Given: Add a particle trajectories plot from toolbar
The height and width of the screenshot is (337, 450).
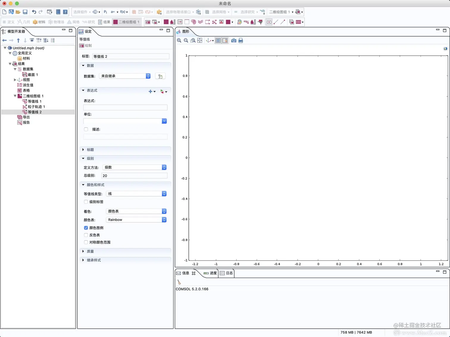Looking at the screenshot, I should click(x=214, y=22).
